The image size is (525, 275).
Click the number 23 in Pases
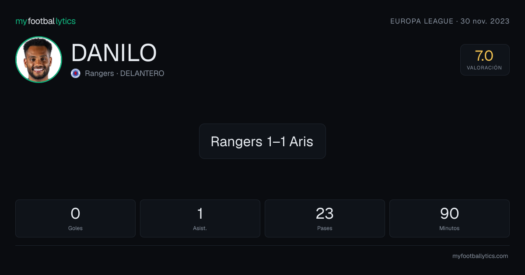(x=325, y=213)
